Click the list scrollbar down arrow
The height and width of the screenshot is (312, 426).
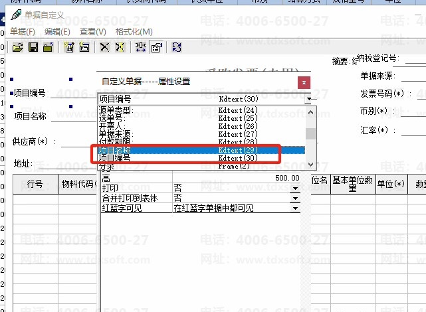pos(311,165)
